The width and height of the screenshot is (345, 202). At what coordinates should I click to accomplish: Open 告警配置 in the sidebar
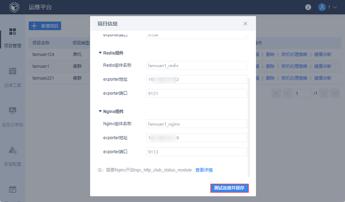click(13, 156)
